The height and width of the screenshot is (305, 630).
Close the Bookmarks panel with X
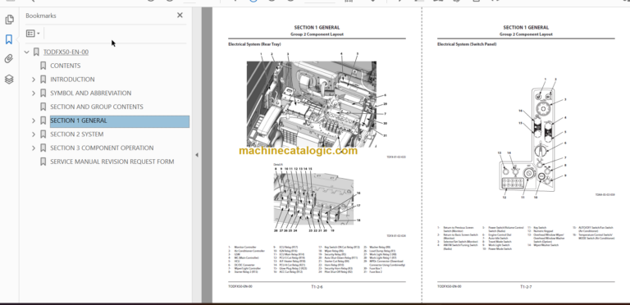coord(180,16)
